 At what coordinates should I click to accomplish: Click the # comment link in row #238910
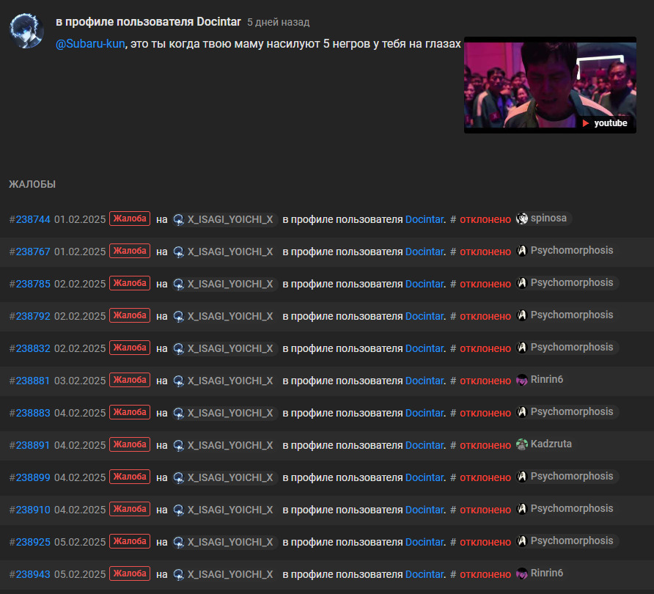[x=453, y=510]
